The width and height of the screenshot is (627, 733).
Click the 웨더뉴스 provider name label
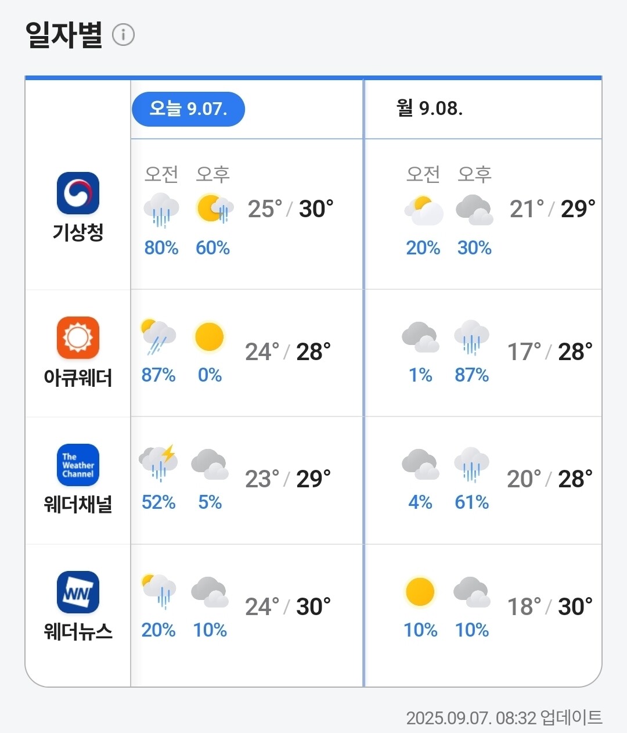[x=78, y=631]
